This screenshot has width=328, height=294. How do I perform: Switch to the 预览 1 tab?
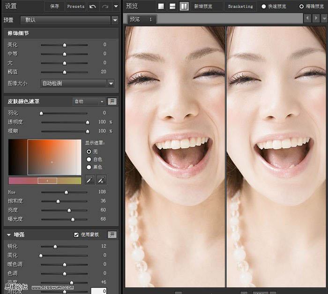(141, 19)
